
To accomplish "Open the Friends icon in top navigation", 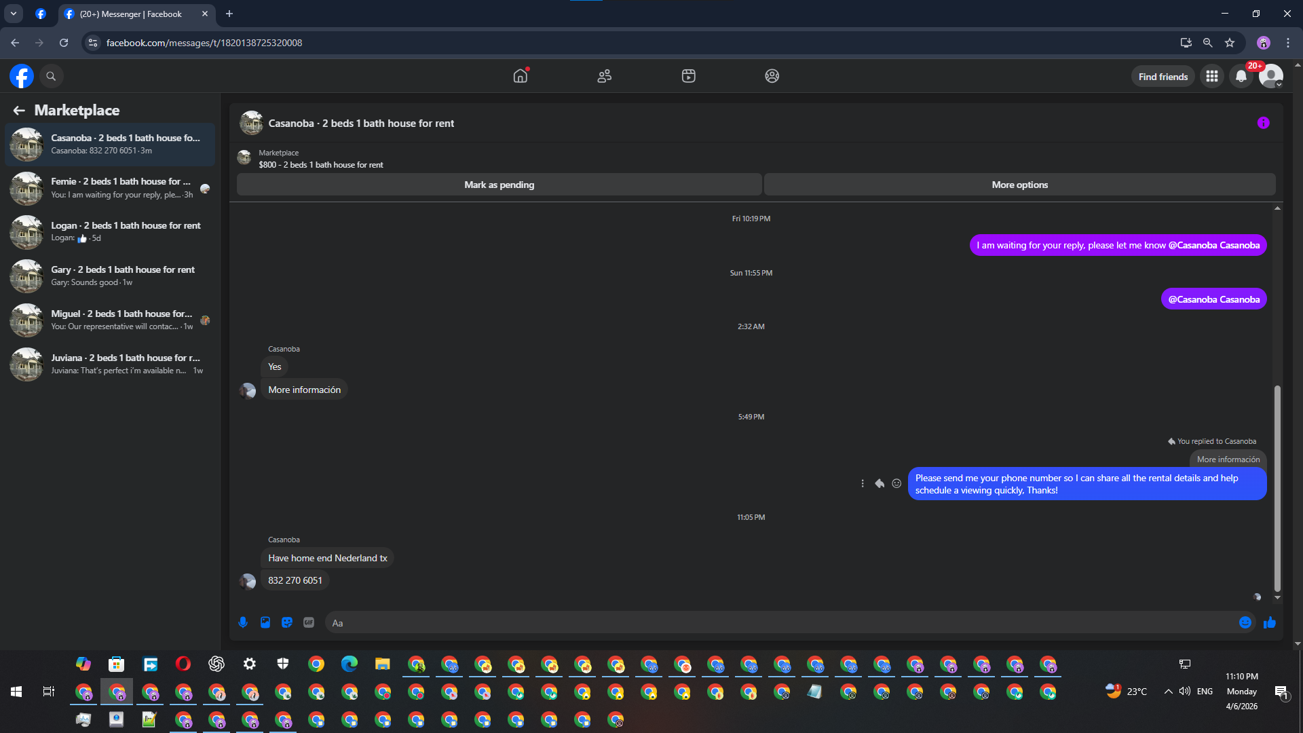I will click(x=604, y=76).
